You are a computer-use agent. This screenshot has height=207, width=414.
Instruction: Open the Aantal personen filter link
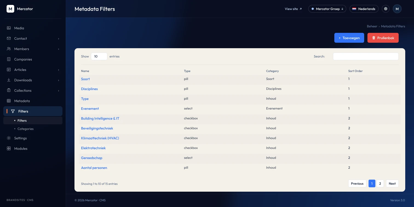(94, 168)
